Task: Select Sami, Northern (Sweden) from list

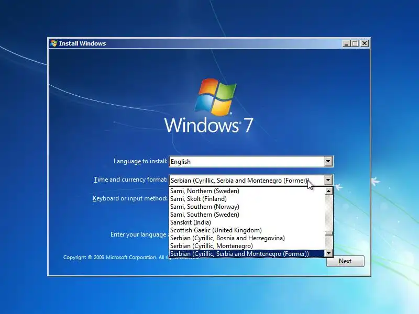Action: pos(247,191)
